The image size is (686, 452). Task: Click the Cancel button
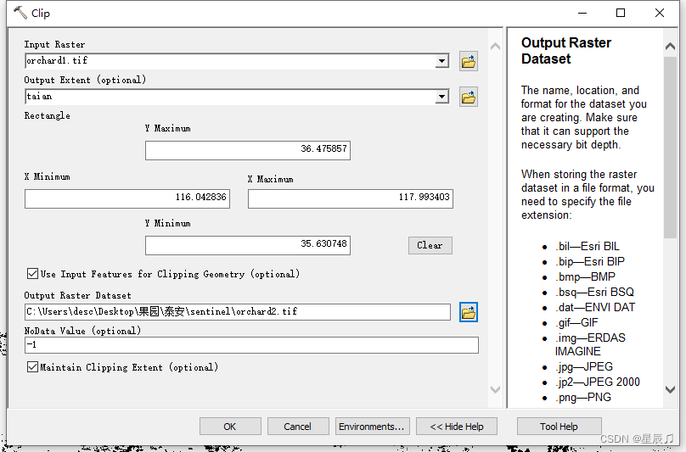(297, 427)
